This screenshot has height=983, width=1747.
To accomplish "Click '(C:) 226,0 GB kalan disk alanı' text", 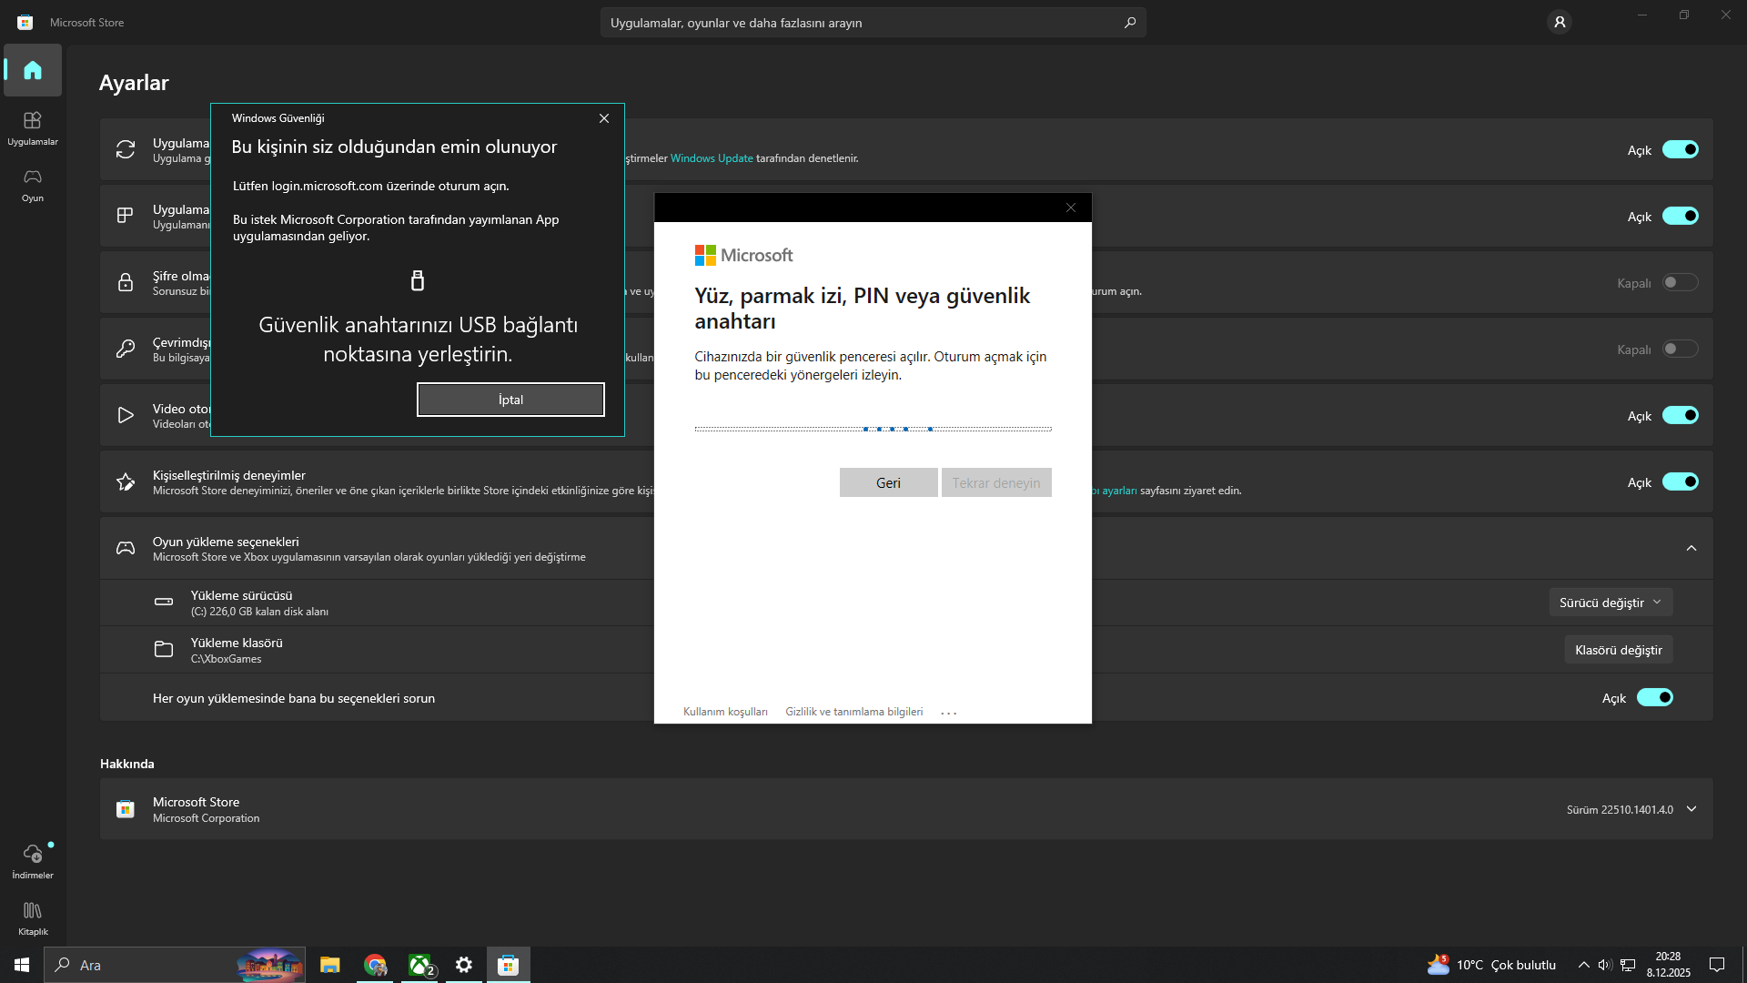I will (x=259, y=612).
